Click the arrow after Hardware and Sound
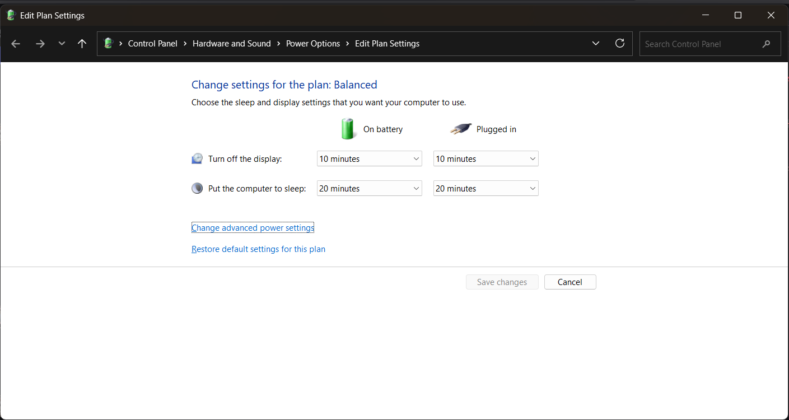 (279, 44)
